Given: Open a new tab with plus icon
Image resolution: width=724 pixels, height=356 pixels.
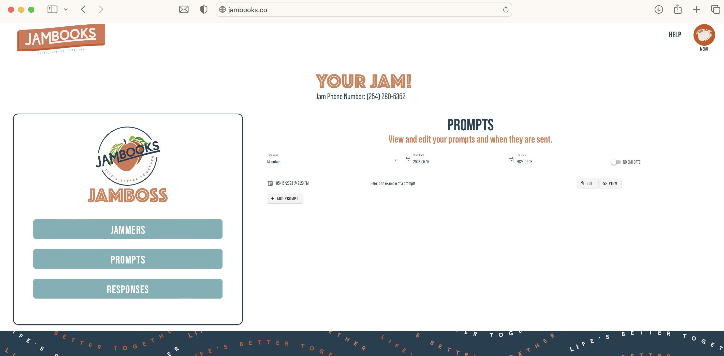Looking at the screenshot, I should point(696,10).
